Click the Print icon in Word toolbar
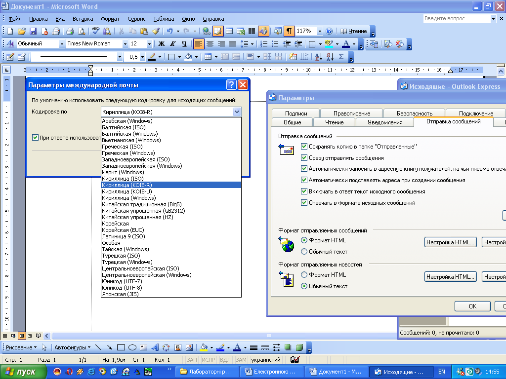This screenshot has width=506, height=379. [70, 31]
